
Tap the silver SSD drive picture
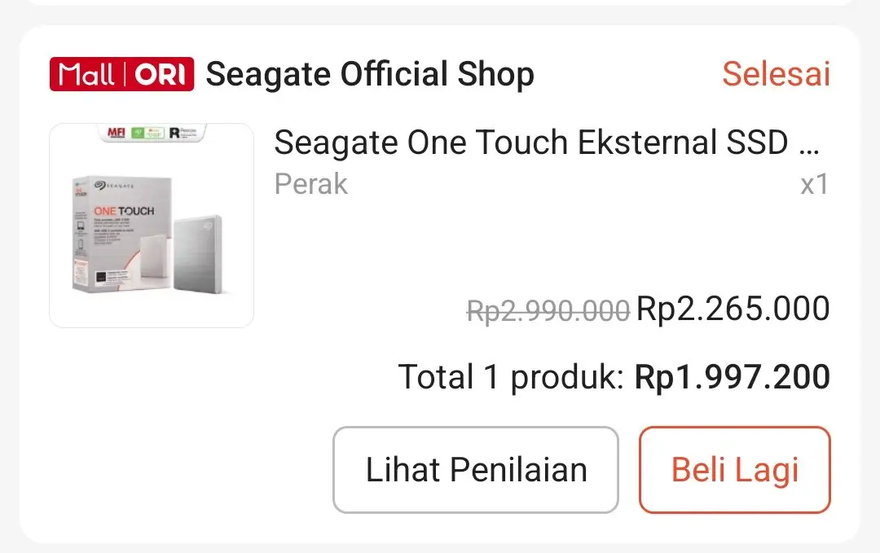[196, 252]
